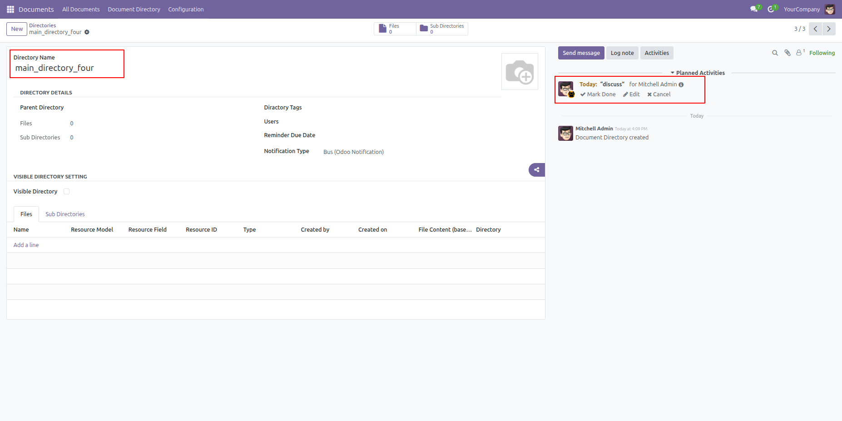Click the user avatar in top bar
Screen dimensions: 842x421
pyautogui.click(x=830, y=9)
